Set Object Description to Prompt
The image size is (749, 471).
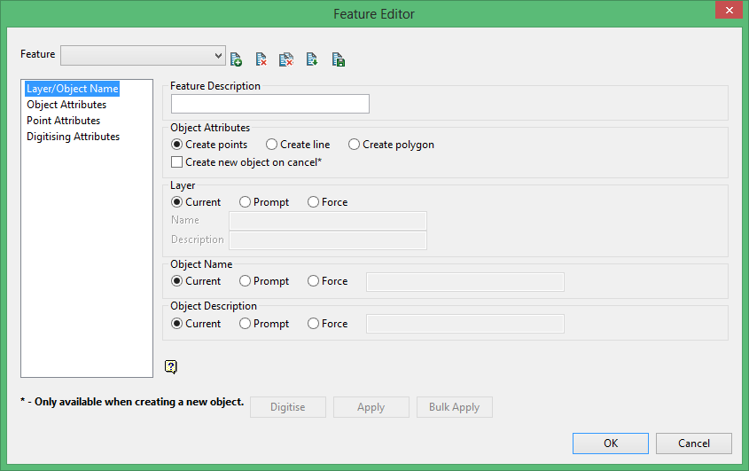[x=246, y=324]
